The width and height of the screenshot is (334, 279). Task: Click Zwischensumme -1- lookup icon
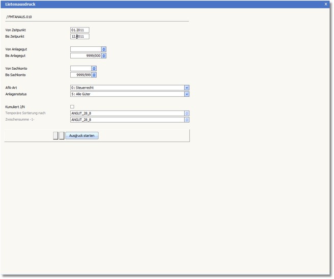(187, 120)
